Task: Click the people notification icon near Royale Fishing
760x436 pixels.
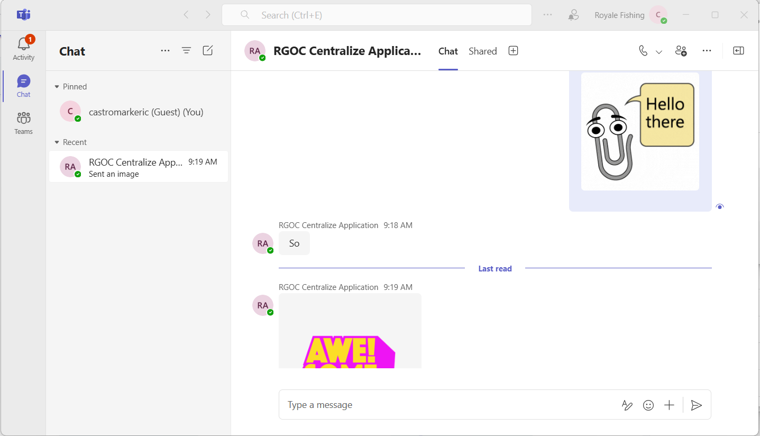Action: (573, 15)
